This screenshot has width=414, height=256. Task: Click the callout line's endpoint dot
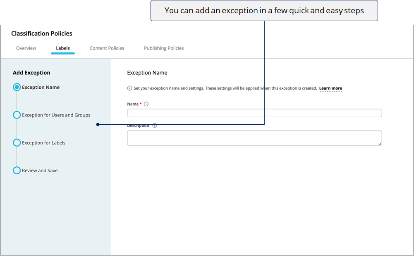98,124
